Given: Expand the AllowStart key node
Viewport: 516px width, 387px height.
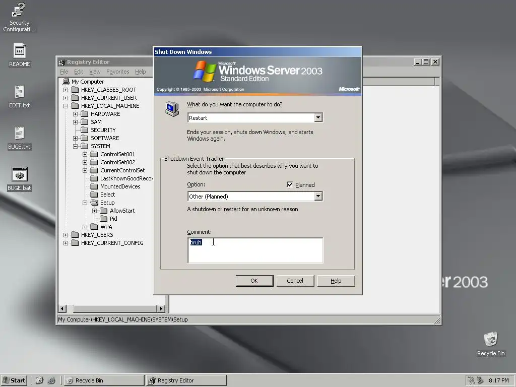Looking at the screenshot, I should tap(94, 211).
